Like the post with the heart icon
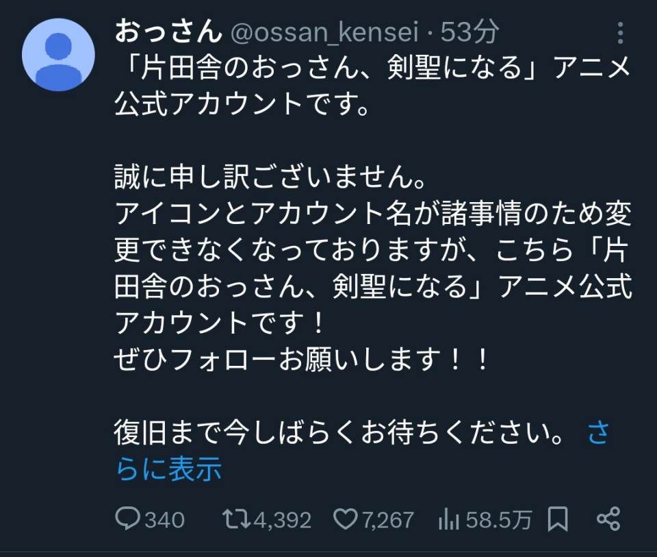 [x=346, y=519]
